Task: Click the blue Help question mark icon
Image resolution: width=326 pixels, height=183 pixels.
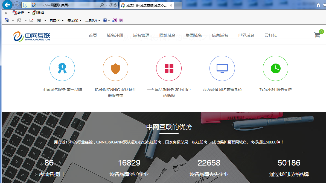Action: (x=105, y=20)
